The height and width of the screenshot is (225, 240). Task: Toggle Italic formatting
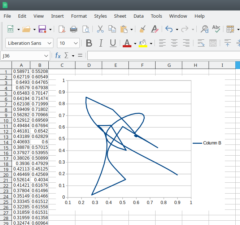tap(101, 43)
